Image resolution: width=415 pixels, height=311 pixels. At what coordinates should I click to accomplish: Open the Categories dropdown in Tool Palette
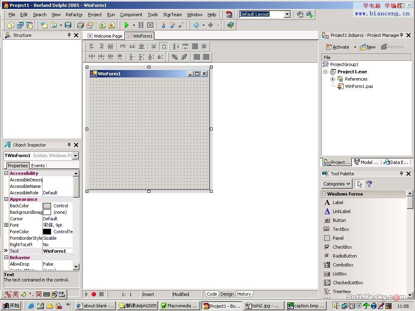(337, 184)
